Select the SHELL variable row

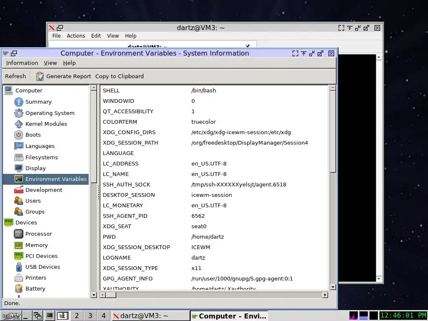pos(214,91)
